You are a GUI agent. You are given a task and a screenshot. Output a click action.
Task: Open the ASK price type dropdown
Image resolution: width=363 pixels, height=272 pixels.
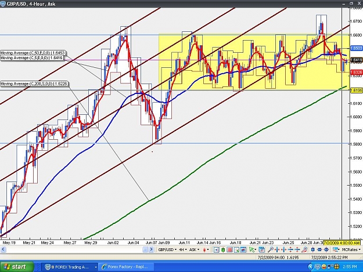click(194, 249)
